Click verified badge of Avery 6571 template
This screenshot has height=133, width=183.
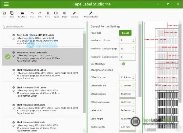[14, 52]
